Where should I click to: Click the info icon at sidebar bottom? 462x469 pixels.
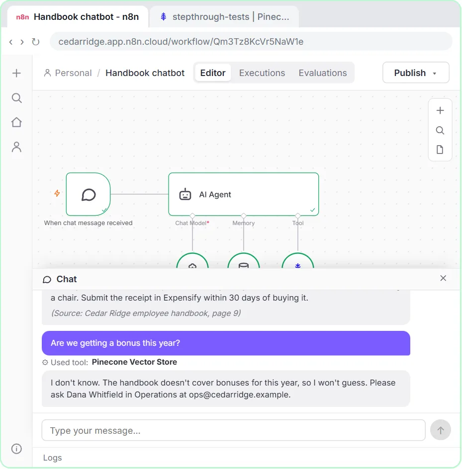pos(16,449)
